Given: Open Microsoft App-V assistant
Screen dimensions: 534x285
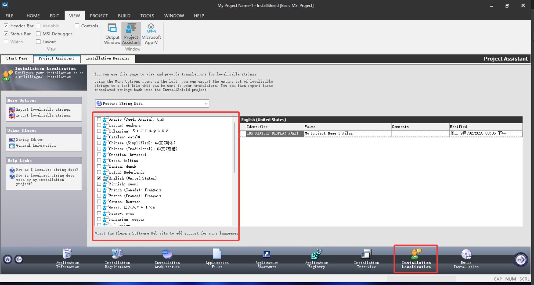Looking at the screenshot, I should [x=151, y=34].
